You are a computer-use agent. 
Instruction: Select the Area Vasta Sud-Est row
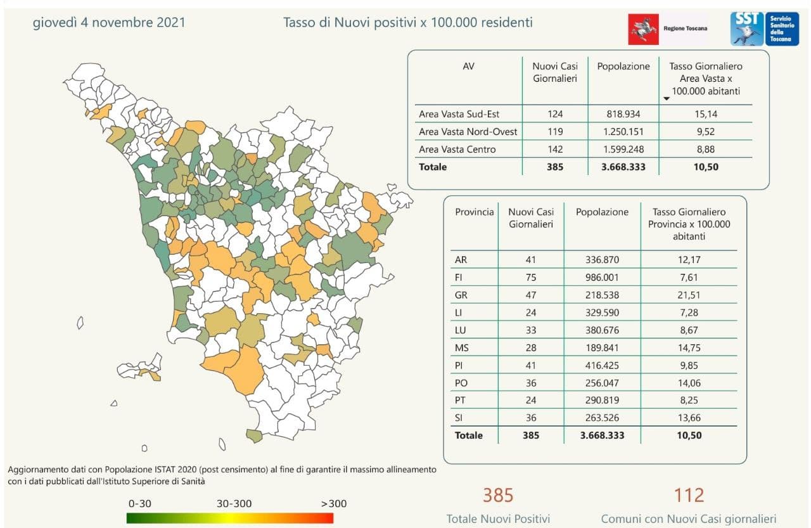tap(459, 115)
